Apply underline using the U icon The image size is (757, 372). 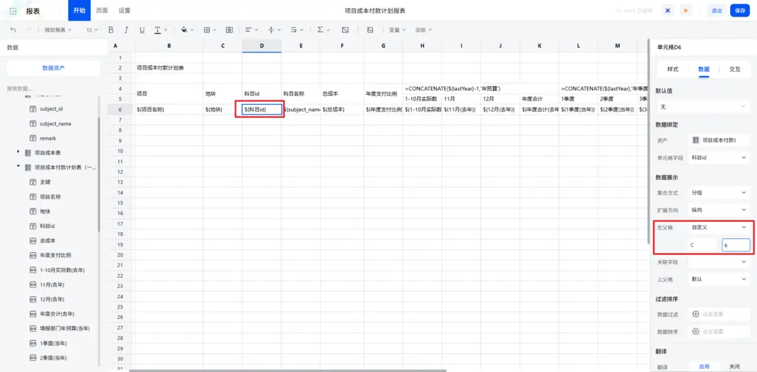click(x=142, y=30)
